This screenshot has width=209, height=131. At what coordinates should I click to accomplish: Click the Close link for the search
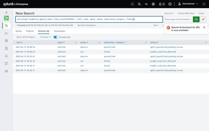(x=201, y=13)
